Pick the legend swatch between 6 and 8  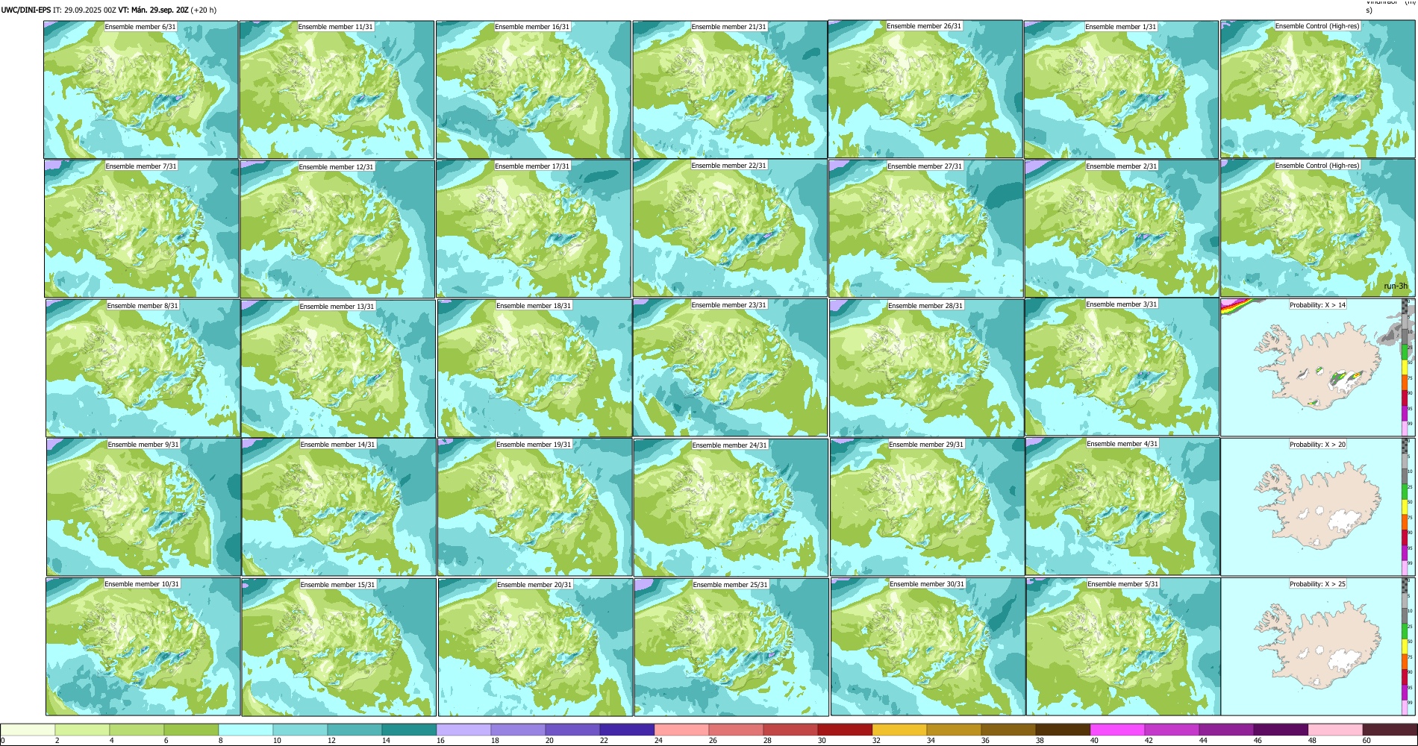coord(191,730)
